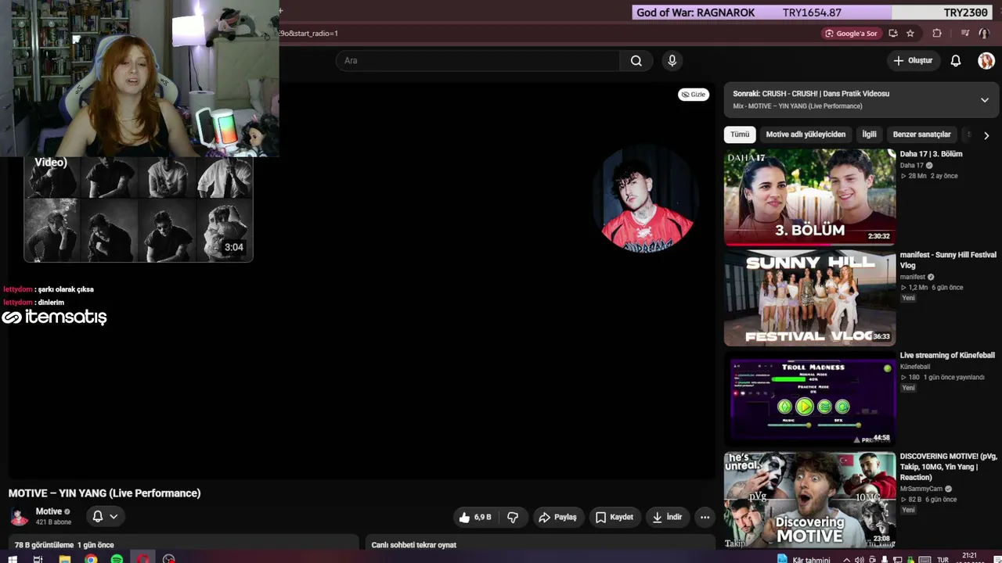Open the Windows Start menu
Screen dimensions: 1002x563
pyautogui.click(x=12, y=559)
